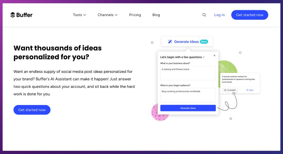Open the Pricing page
The height and width of the screenshot is (154, 283).
click(x=135, y=15)
